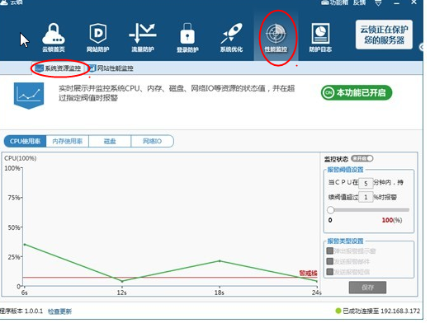Select the 网络IO tab
430x323 pixels.
152,141
